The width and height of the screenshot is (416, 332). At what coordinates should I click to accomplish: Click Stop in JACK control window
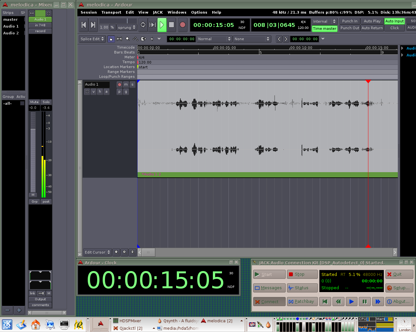302,274
